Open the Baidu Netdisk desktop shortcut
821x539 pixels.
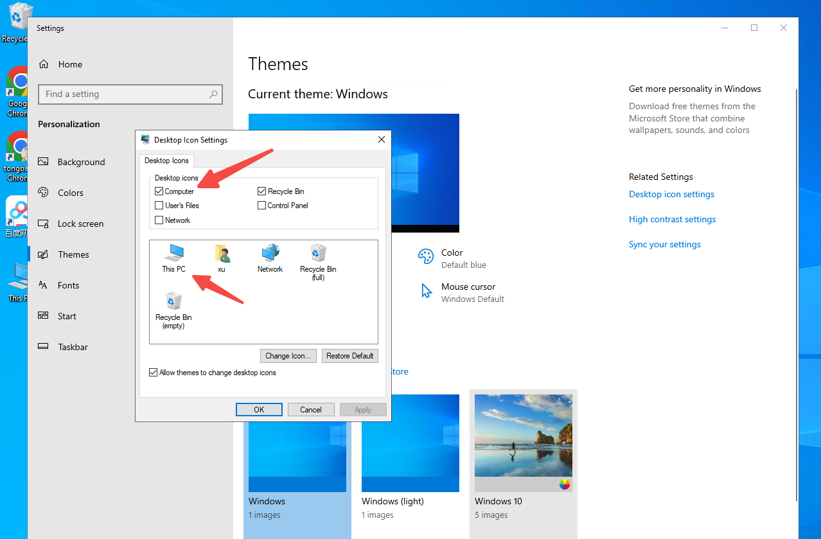pyautogui.click(x=18, y=217)
